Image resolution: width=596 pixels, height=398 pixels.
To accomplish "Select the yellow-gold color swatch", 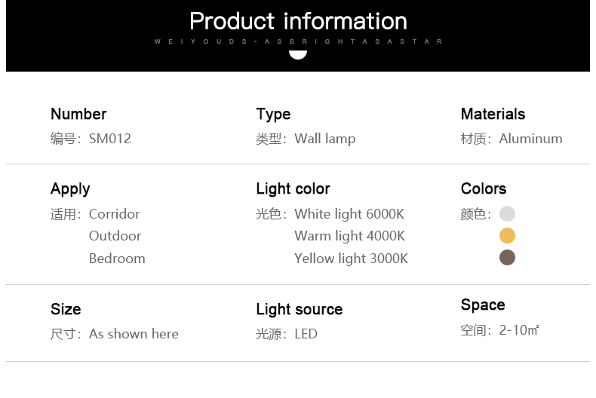I will pos(507,235).
